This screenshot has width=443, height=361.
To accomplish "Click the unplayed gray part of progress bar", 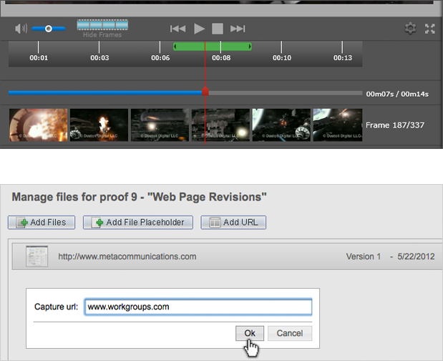I will point(286,93).
